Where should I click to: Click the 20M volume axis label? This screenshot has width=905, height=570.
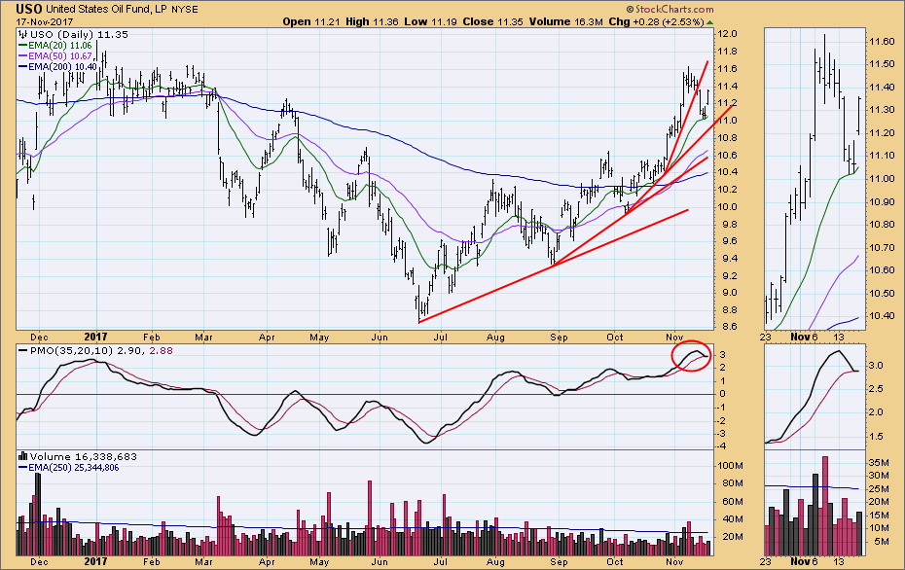pyautogui.click(x=731, y=537)
